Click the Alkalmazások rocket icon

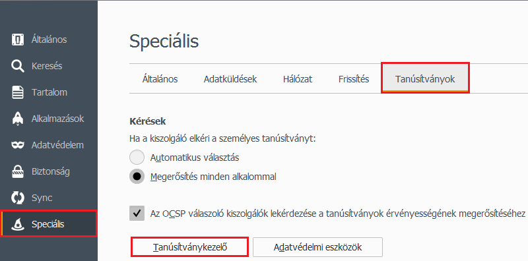pyautogui.click(x=18, y=119)
